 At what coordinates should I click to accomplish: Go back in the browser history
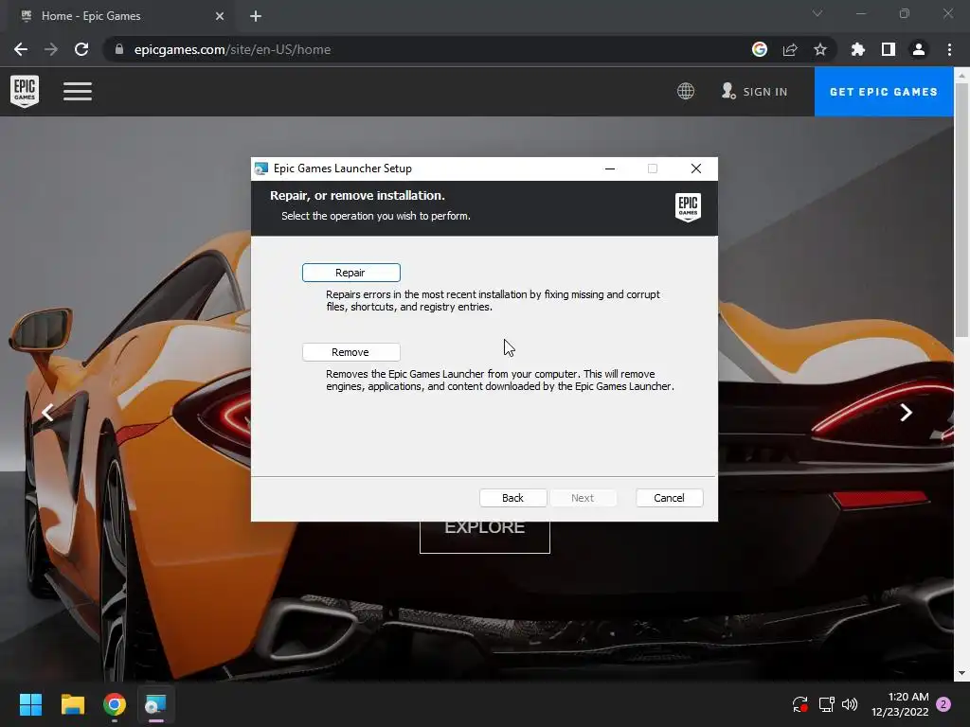[x=21, y=49]
